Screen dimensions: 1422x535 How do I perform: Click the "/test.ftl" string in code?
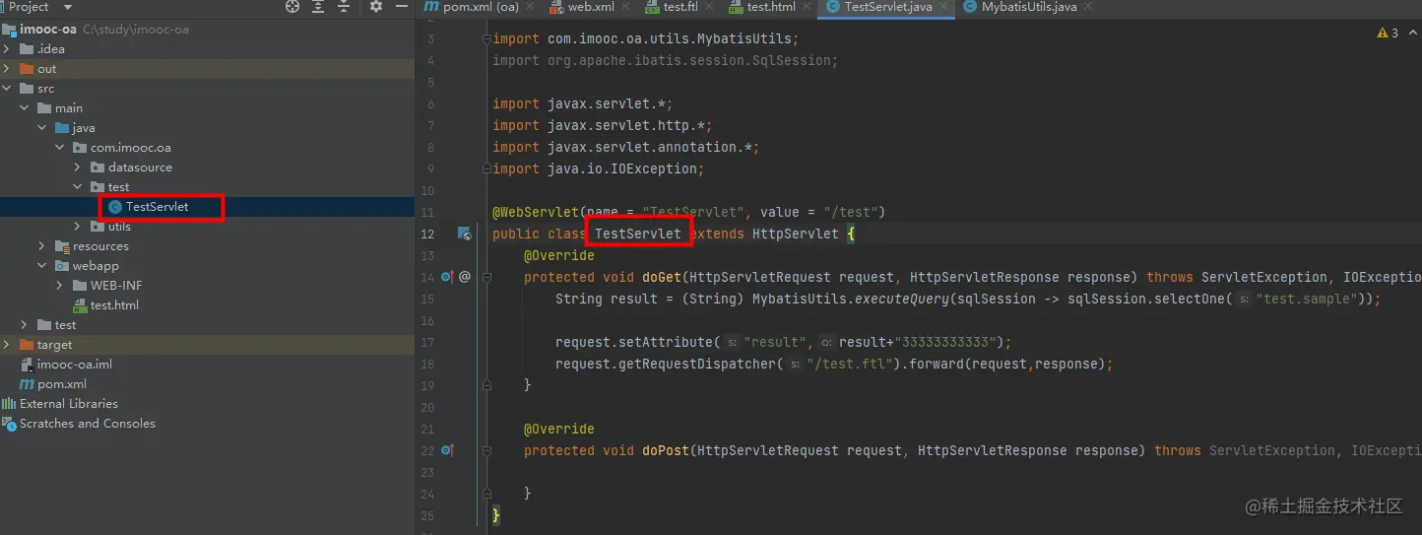(x=850, y=364)
